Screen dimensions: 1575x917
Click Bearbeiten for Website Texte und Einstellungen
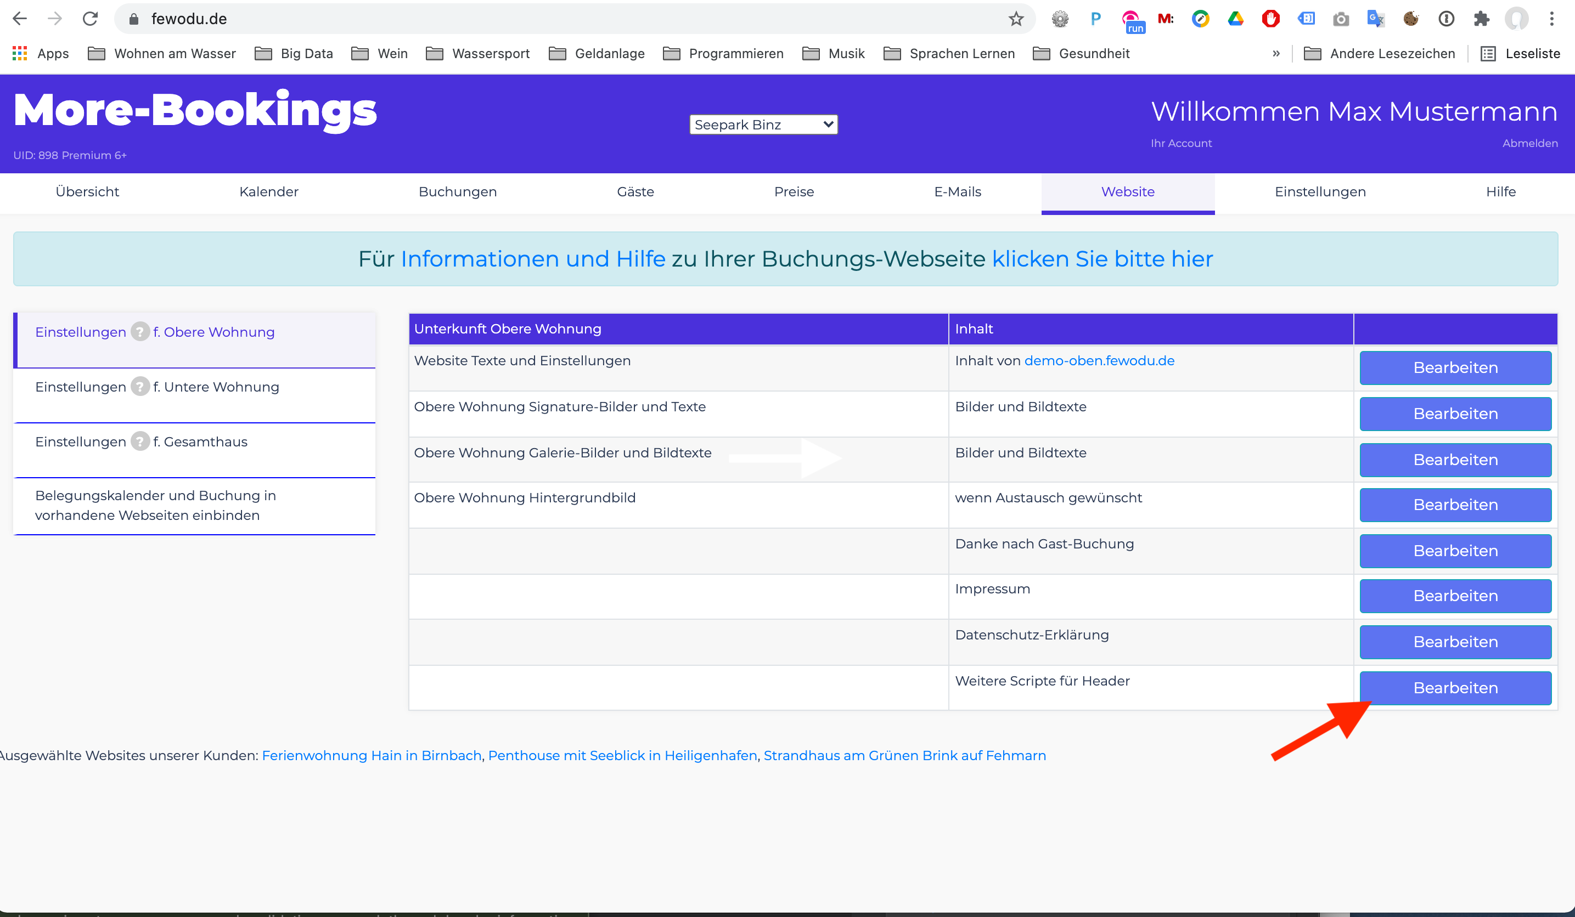(1455, 368)
